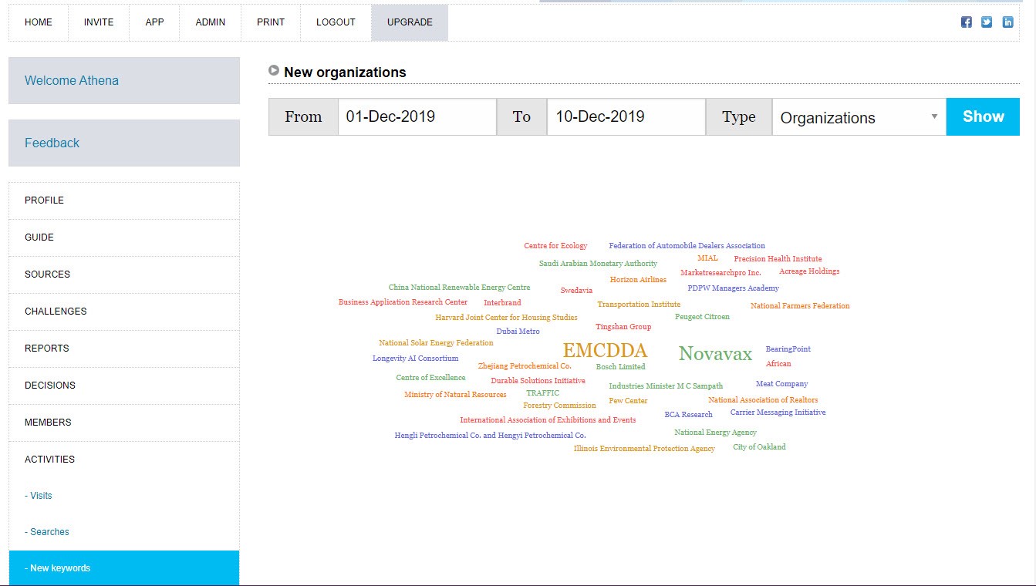The image size is (1036, 586).
Task: Open REPORTS in the sidebar
Action: (x=124, y=349)
